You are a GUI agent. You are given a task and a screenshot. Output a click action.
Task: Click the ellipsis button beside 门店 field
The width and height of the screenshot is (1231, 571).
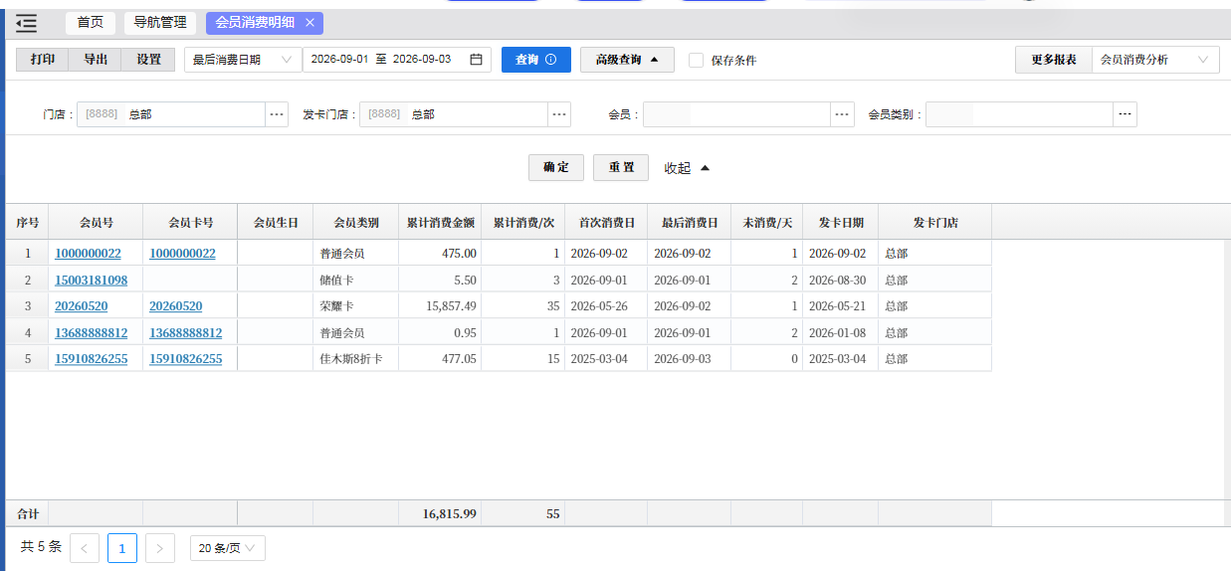[276, 114]
